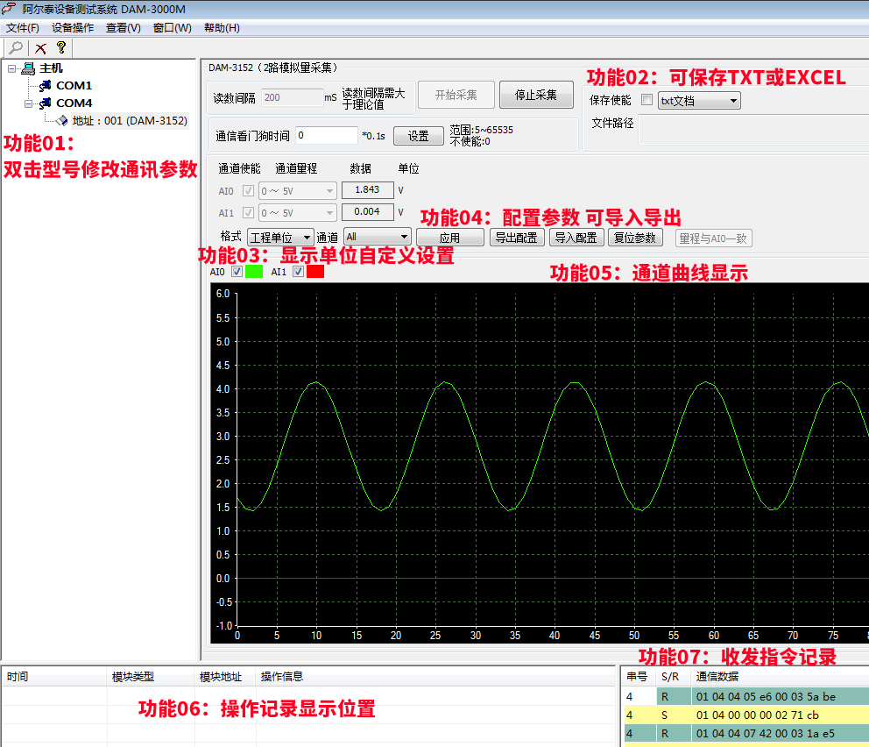The image size is (869, 747).
Task: Click the green AI0 color swatch
Action: [254, 272]
